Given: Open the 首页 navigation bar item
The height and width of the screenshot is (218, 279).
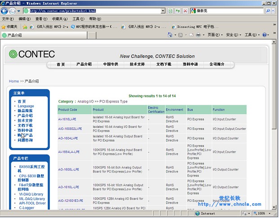Looking at the screenshot, I should click(61, 64).
